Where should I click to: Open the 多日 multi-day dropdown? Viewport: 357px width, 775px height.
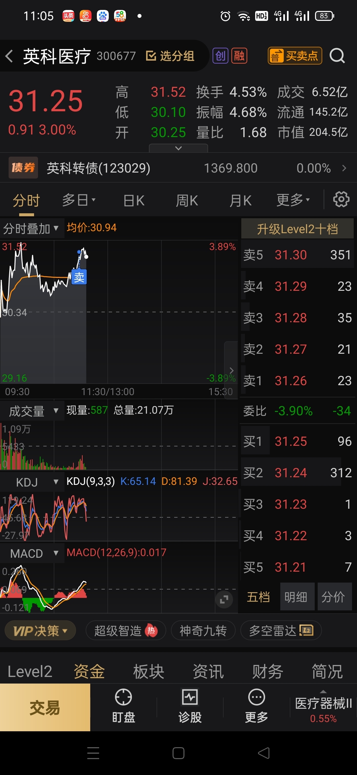[x=79, y=200]
